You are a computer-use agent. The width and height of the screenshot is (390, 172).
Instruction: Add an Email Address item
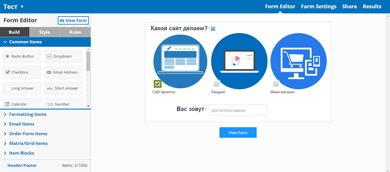click(63, 72)
